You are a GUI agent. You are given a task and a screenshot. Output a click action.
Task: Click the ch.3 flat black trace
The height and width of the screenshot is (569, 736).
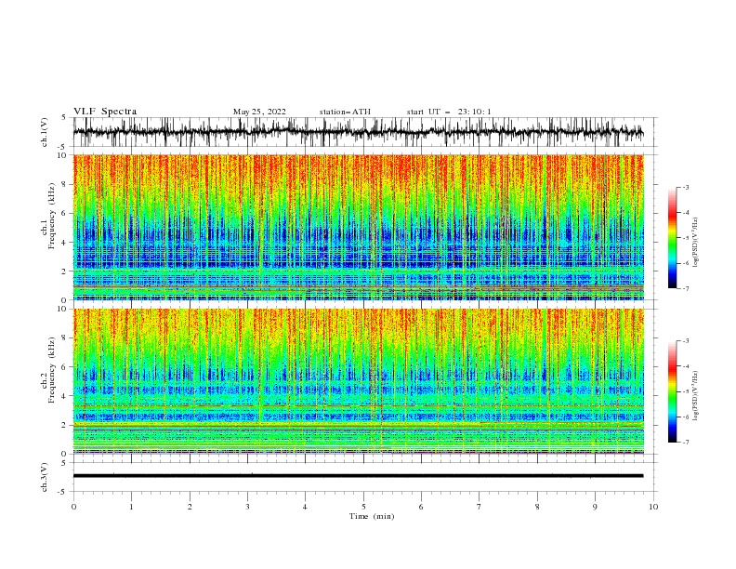pyautogui.click(x=358, y=476)
